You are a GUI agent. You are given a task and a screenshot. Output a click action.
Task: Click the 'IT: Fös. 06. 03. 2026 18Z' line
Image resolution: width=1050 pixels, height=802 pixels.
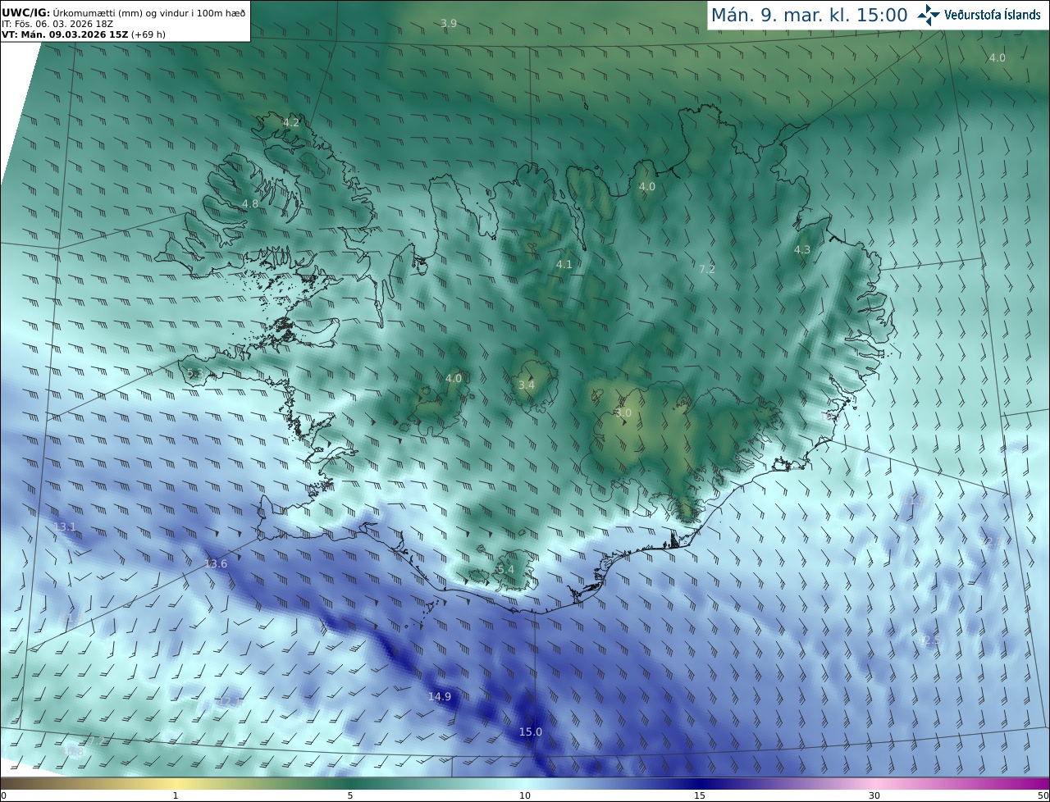[57, 23]
